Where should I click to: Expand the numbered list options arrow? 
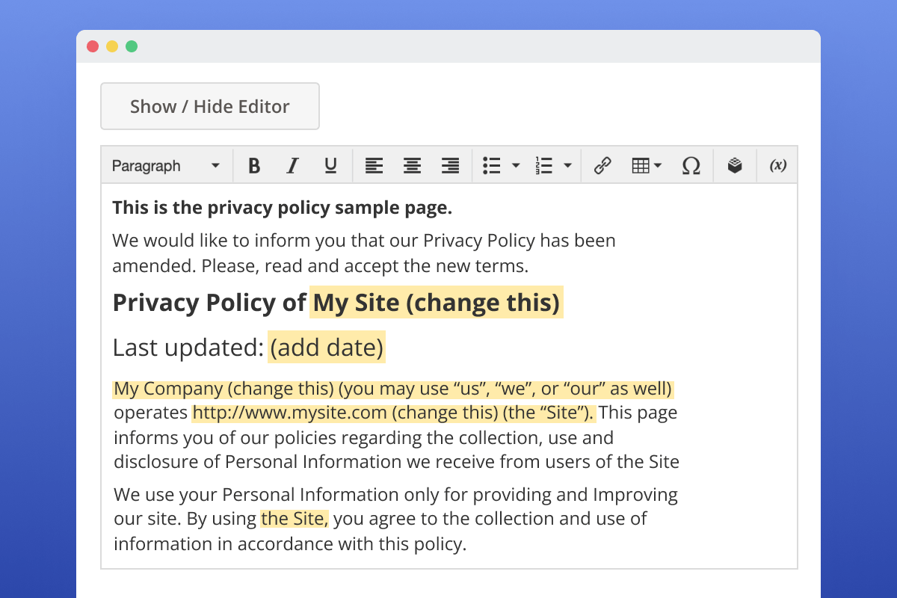coord(567,165)
